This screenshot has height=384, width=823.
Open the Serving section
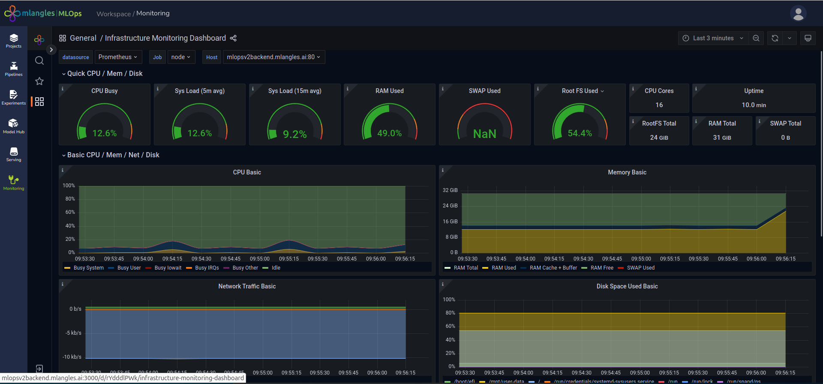14,154
